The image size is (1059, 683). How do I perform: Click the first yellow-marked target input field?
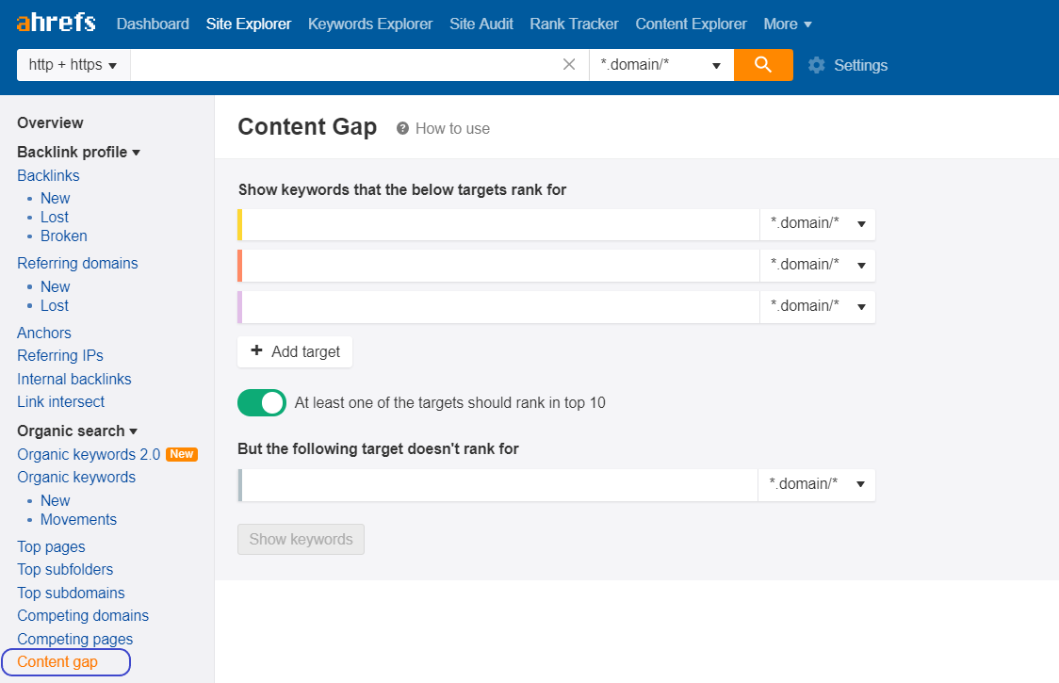[499, 224]
